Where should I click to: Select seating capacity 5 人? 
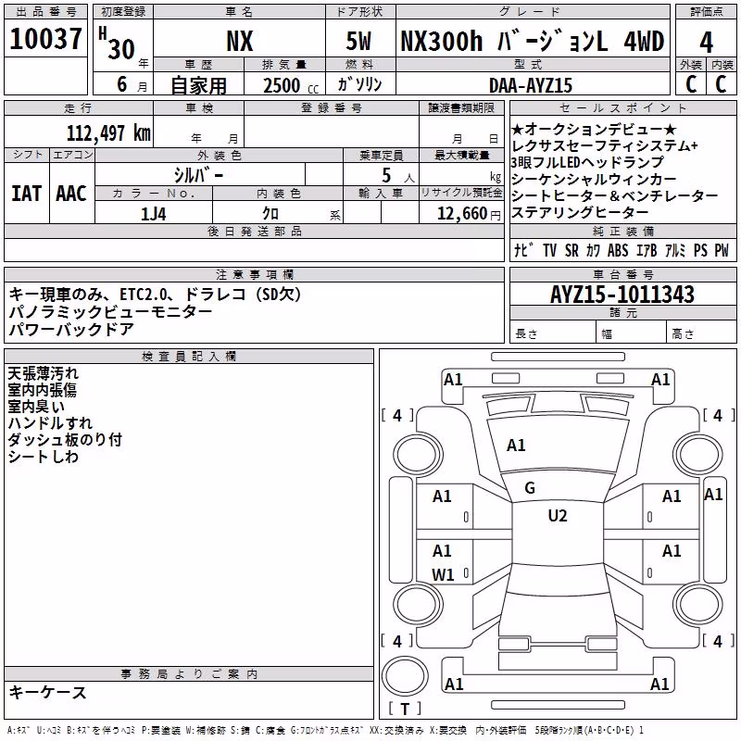pos(398,176)
